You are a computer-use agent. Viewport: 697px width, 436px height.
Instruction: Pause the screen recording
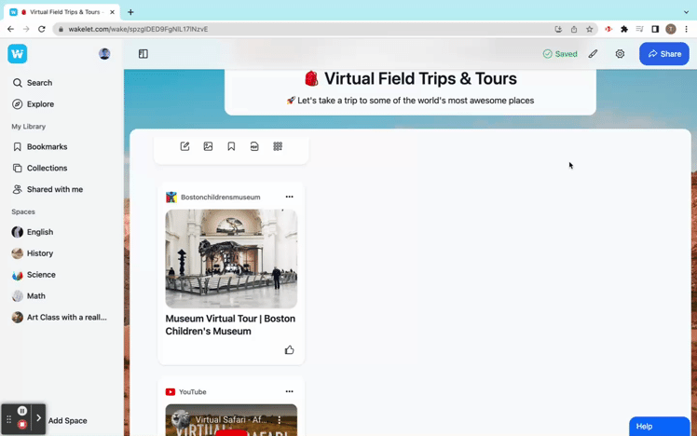pos(22,411)
